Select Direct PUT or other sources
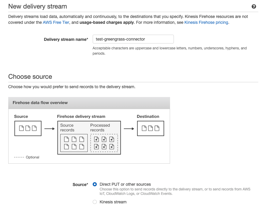268x211 pixels. (95, 184)
